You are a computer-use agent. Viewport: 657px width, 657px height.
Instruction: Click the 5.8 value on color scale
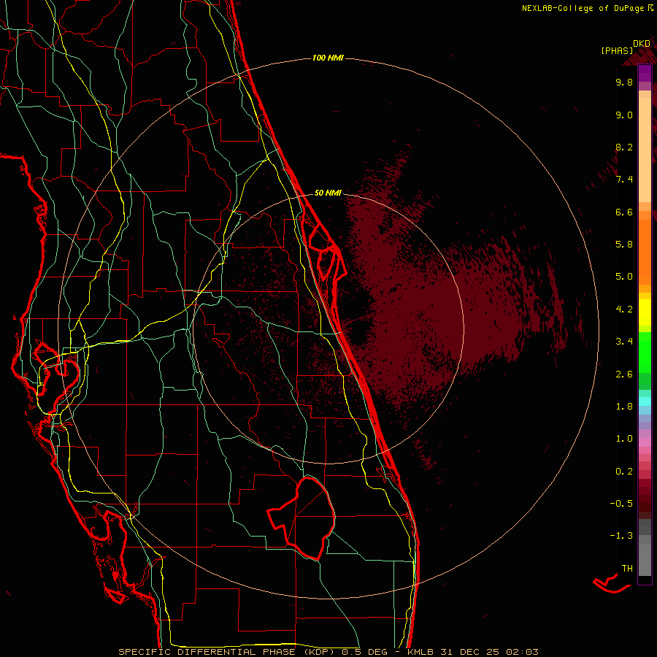(624, 245)
